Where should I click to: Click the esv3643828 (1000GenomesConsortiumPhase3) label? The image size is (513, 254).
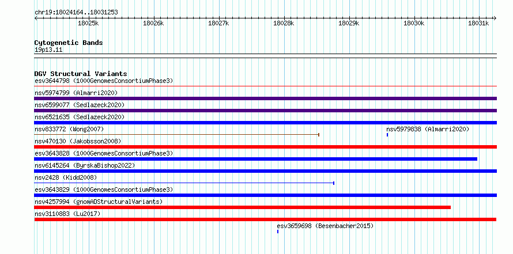(x=104, y=153)
